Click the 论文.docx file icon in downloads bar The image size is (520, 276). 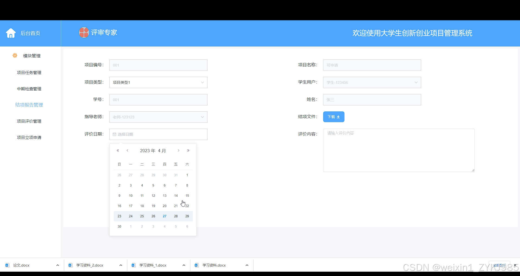pos(7,265)
